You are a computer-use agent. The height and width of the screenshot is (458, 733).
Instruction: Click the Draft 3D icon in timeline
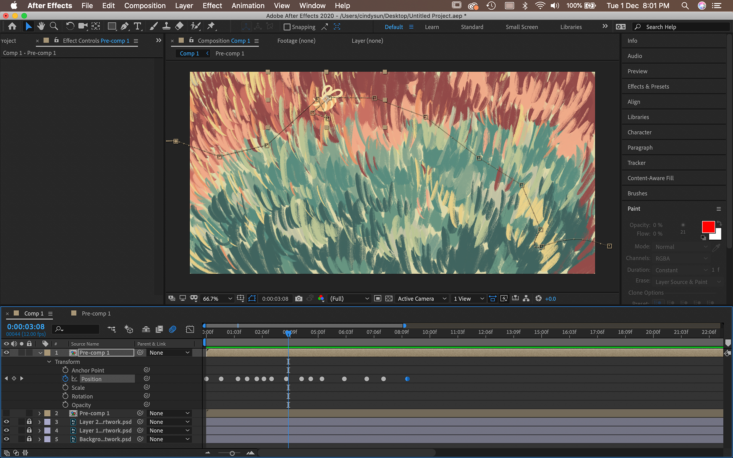[129, 329]
